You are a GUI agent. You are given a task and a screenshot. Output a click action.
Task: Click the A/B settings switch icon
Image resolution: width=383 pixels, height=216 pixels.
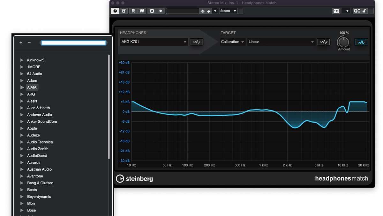[x=152, y=11]
